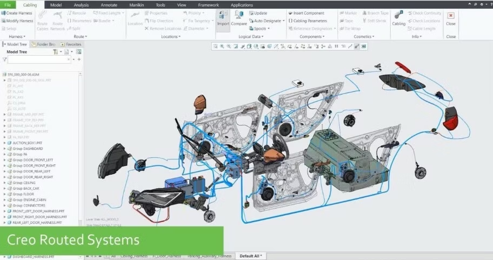Click the Route Cables tool
Screen dimensions: 493x260
point(42,21)
